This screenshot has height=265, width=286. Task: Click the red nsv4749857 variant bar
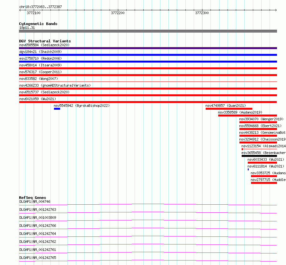click(x=229, y=109)
